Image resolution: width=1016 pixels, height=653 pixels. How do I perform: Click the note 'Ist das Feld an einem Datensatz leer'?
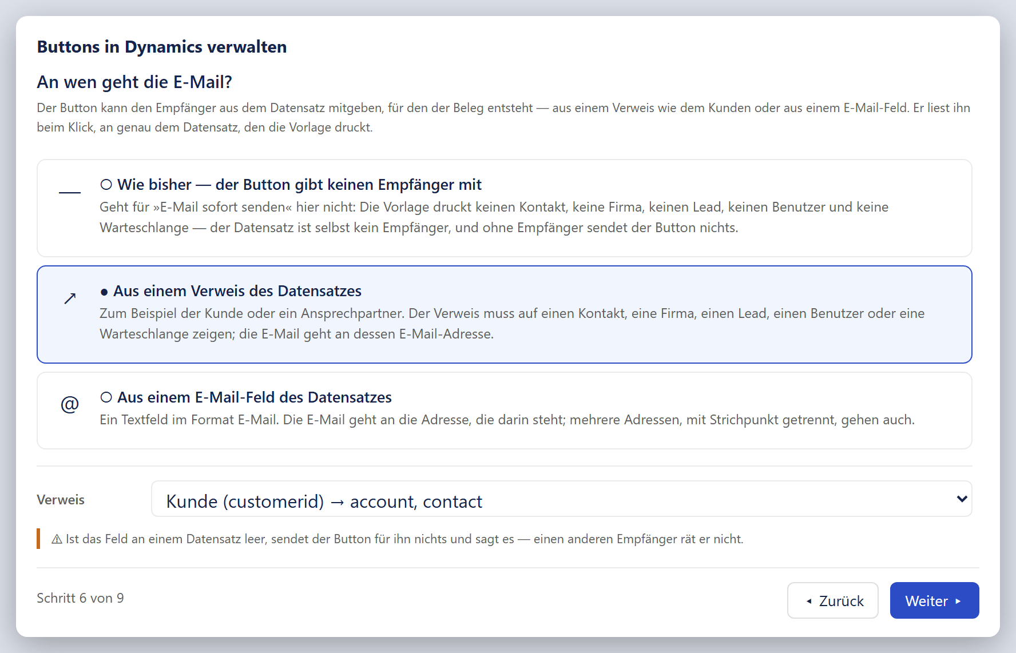point(166,539)
